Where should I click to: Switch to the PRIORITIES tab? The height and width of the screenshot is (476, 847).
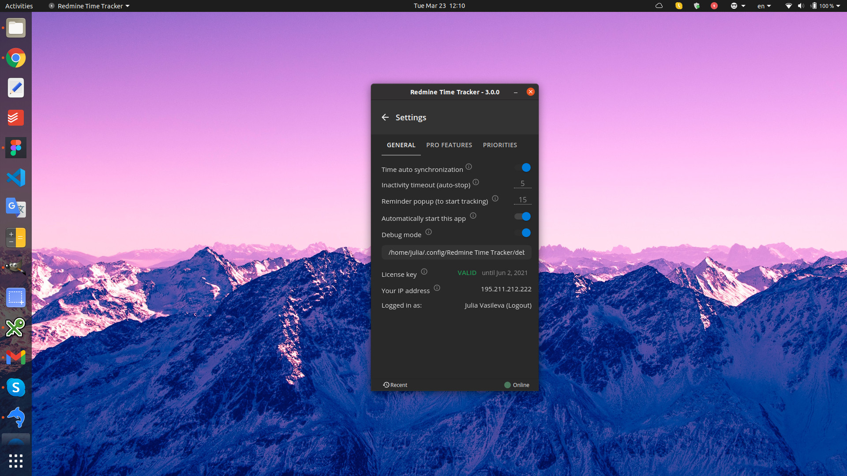click(500, 145)
